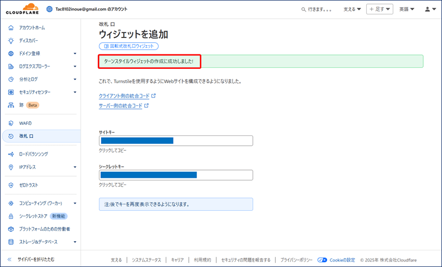Open the user profile icon menu
442x267 pixels.
tap(430, 9)
